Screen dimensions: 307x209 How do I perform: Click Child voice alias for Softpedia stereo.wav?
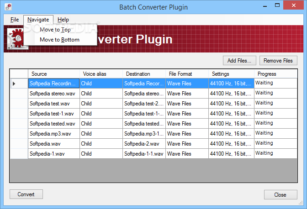tap(101, 94)
